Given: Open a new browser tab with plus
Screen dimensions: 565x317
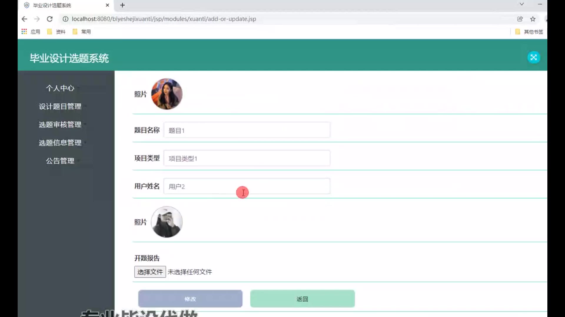Looking at the screenshot, I should (122, 5).
